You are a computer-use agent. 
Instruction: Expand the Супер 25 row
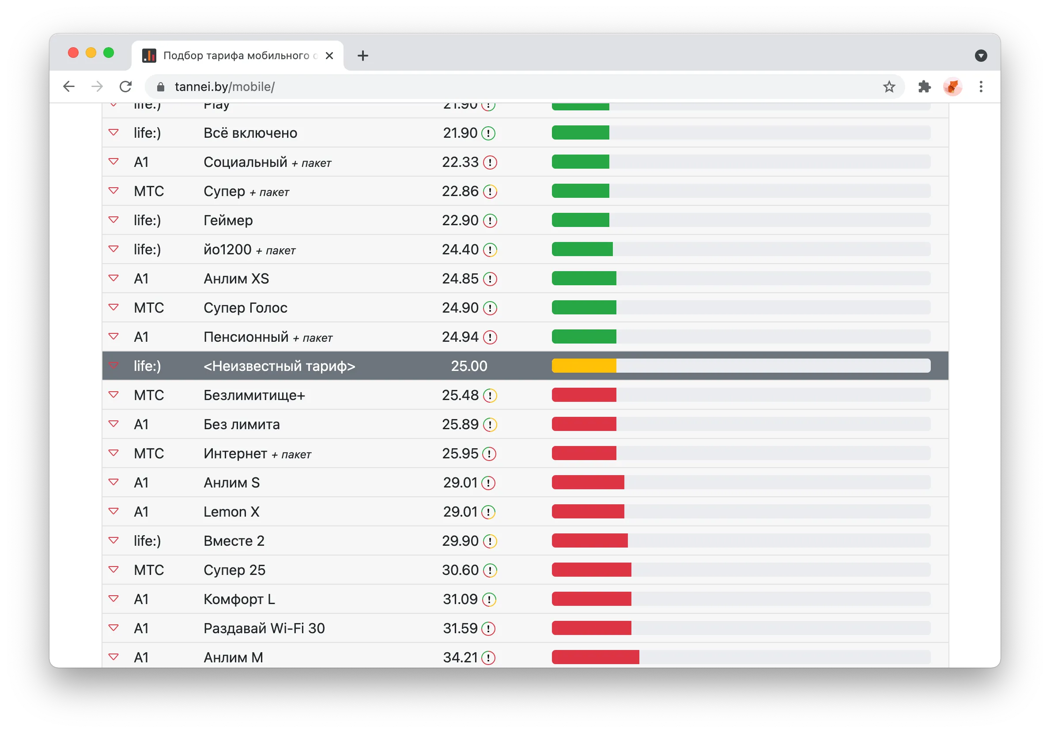point(113,570)
